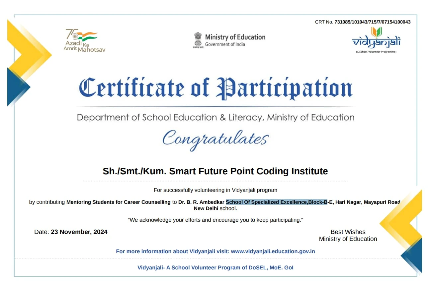The height and width of the screenshot is (284, 429).
Task: Click the quoted 'We acknowledge your efforts' sentence
Action: click(215, 220)
